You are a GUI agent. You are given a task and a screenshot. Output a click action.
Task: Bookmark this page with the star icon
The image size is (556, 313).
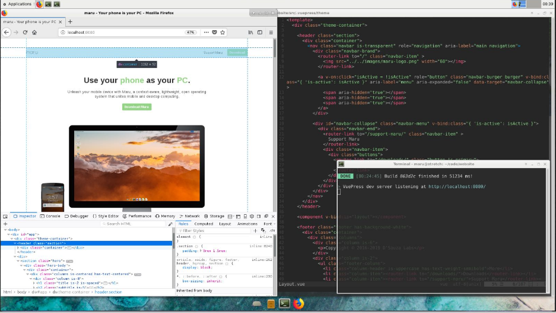click(222, 33)
